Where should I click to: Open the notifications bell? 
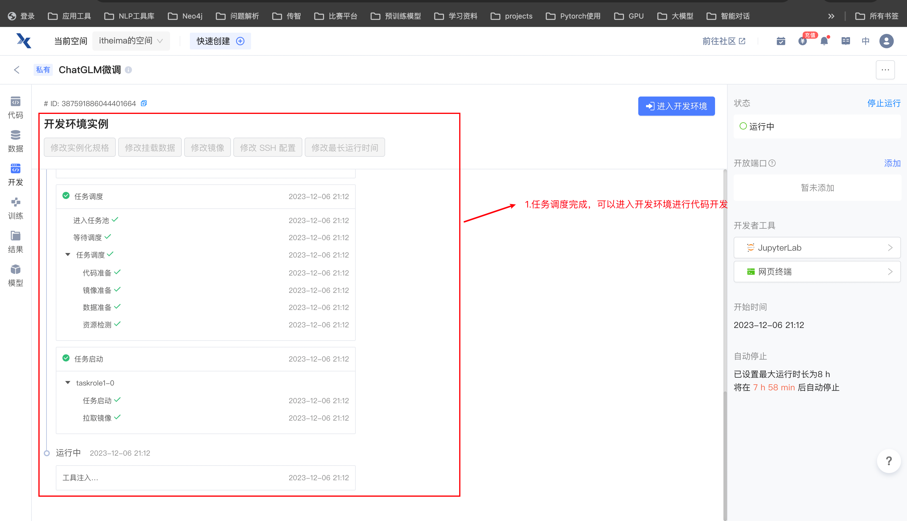pyautogui.click(x=824, y=41)
